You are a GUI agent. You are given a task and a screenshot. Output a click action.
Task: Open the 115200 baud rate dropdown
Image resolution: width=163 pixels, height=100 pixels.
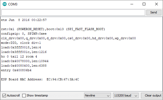[126, 95]
